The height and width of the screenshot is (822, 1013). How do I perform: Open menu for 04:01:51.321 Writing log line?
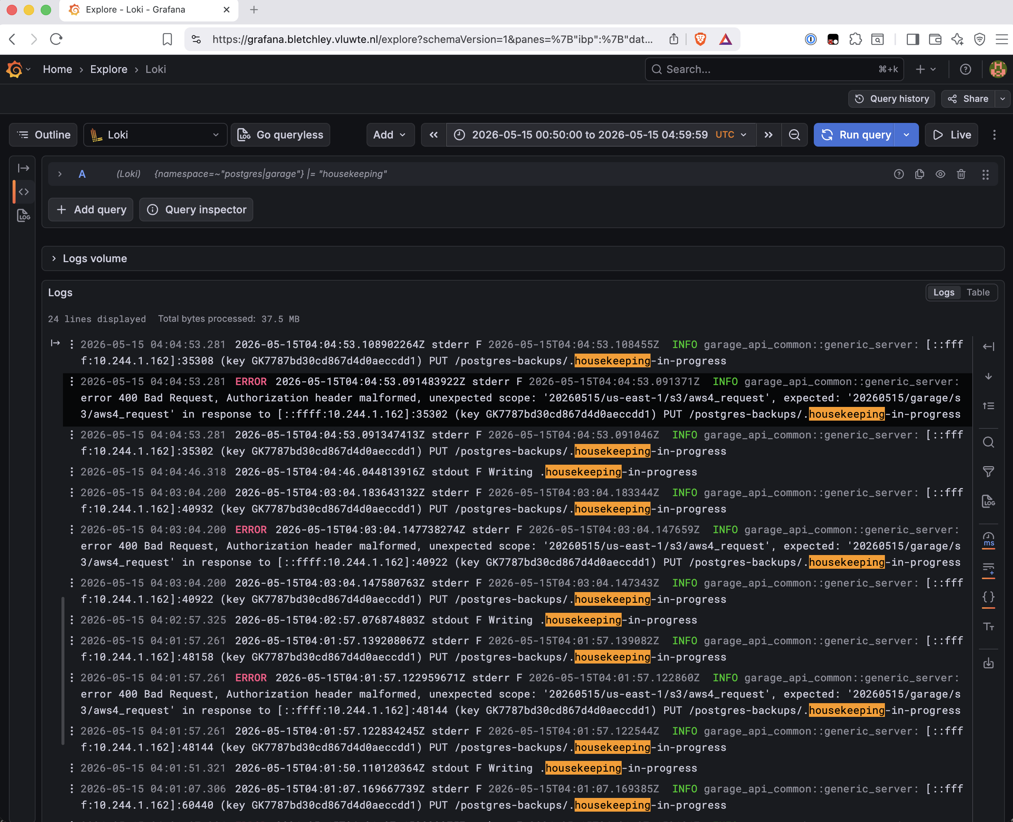pos(71,768)
